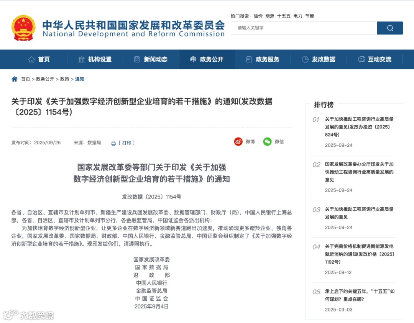Click publish date 2025/09/26
414x323 pixels.
click(47, 143)
